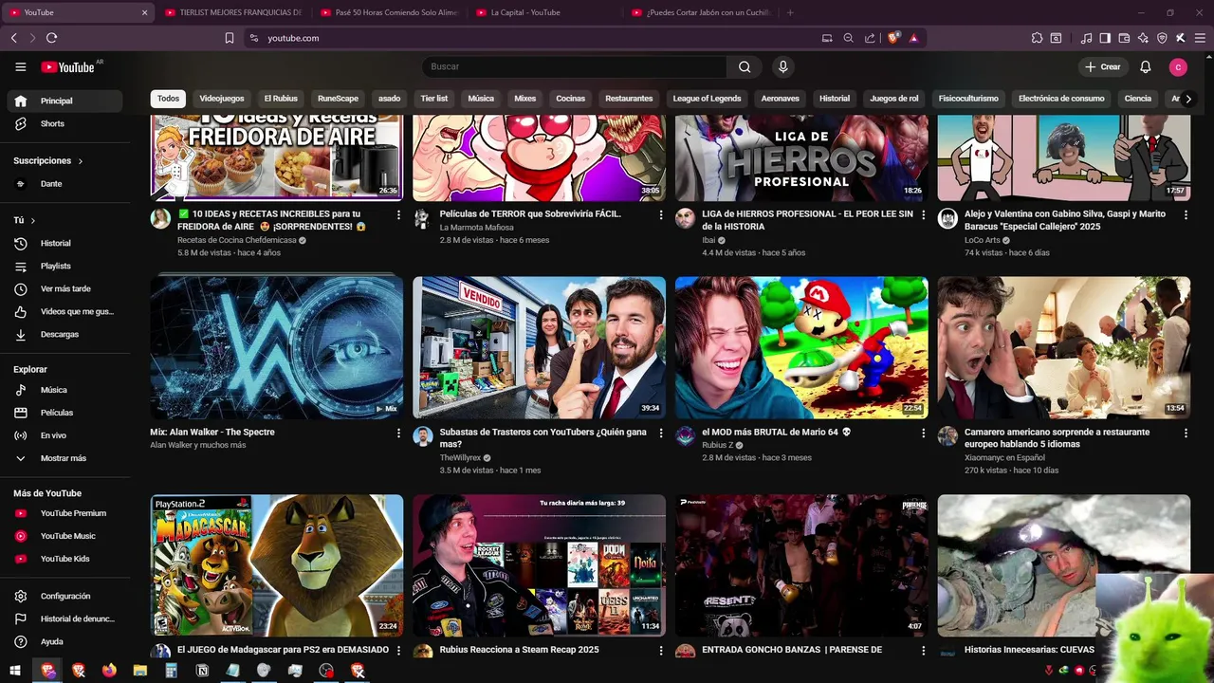This screenshot has width=1214, height=683.
Task: Play the Rubius Steam Recap thumbnail
Action: coord(539,565)
